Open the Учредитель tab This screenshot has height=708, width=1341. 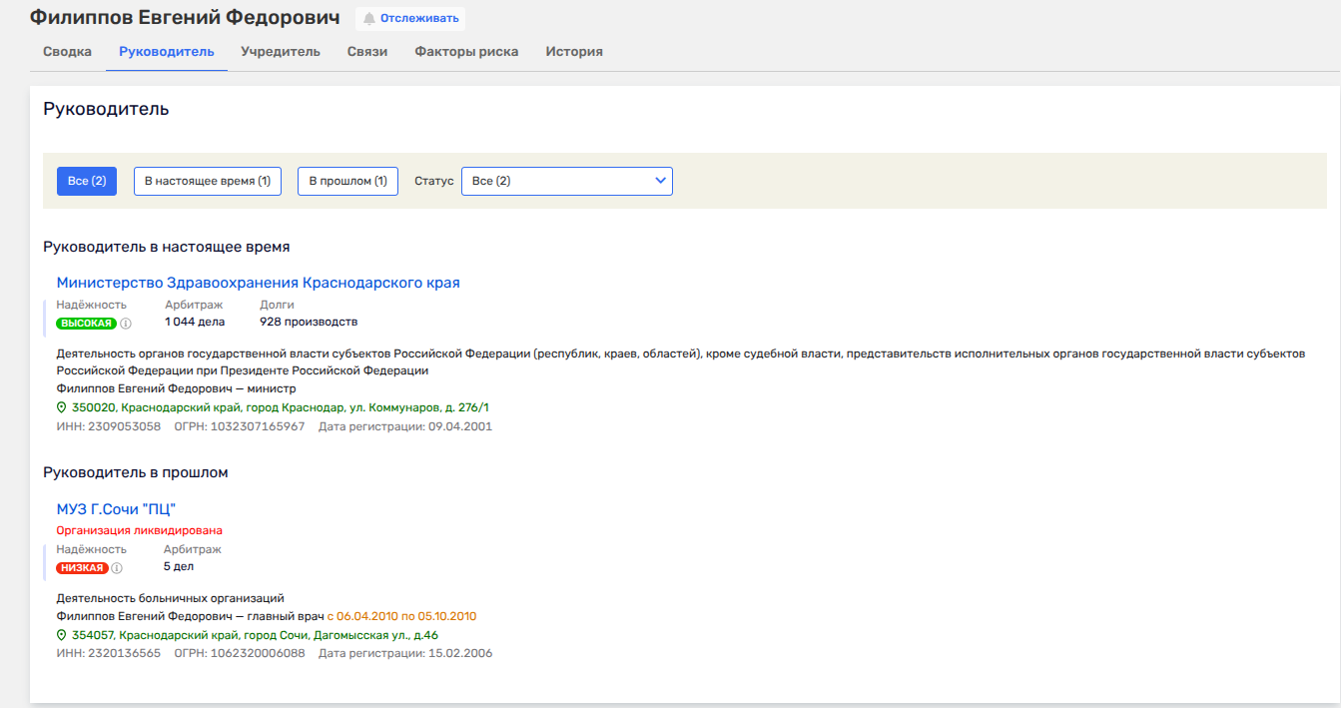pyautogui.click(x=281, y=52)
